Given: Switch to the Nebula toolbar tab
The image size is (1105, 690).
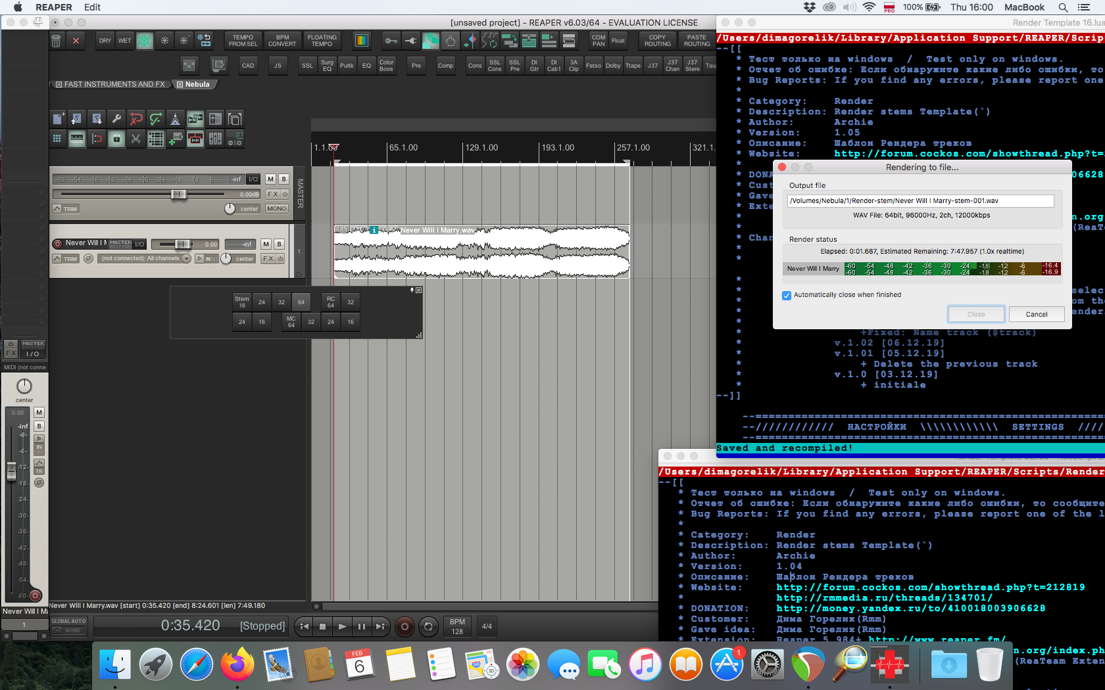Looking at the screenshot, I should coord(197,84).
